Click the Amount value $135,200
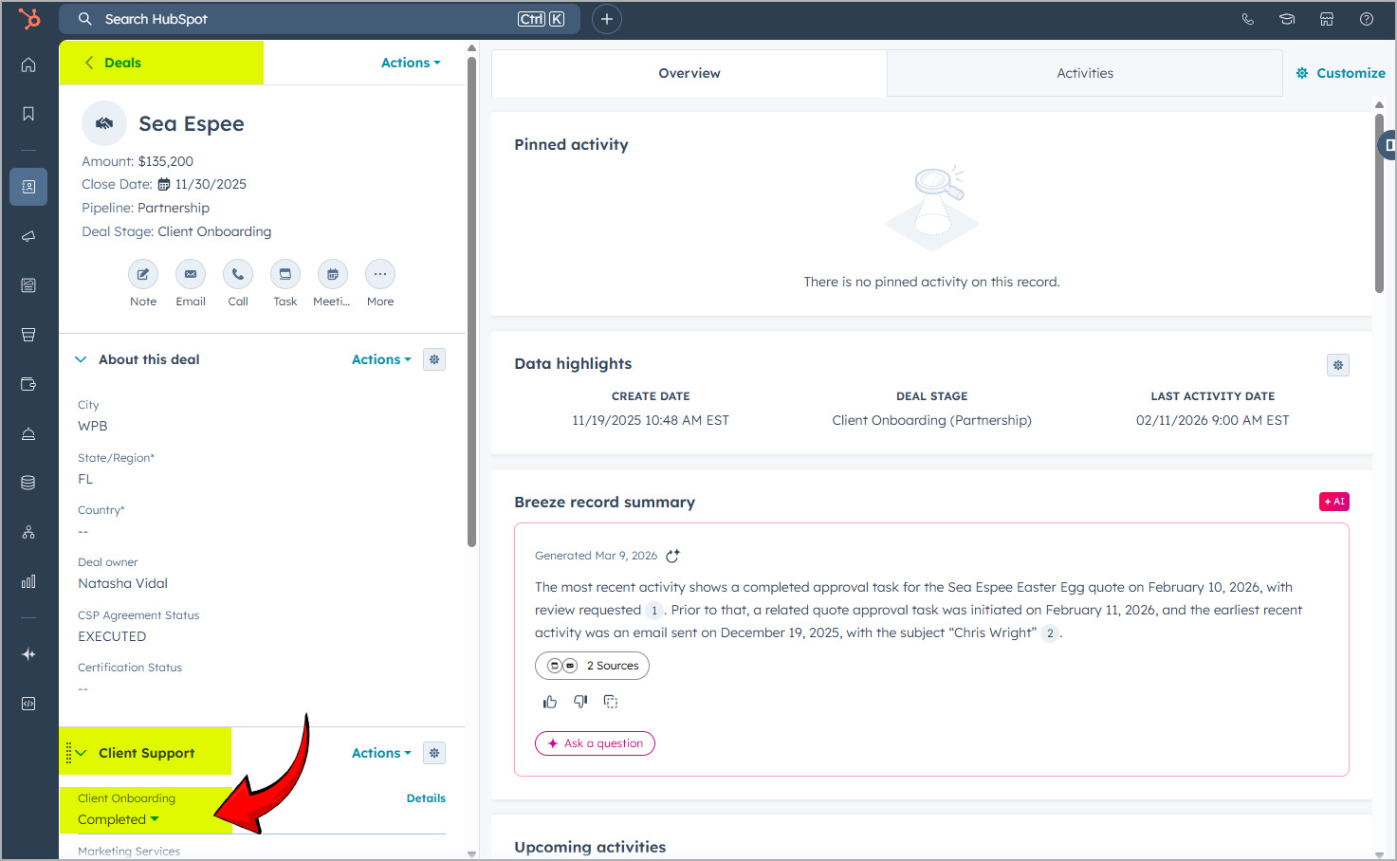The image size is (1397, 861). (x=166, y=161)
